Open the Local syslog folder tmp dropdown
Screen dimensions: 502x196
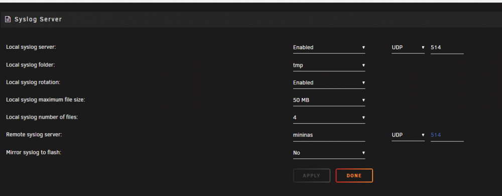(329, 65)
